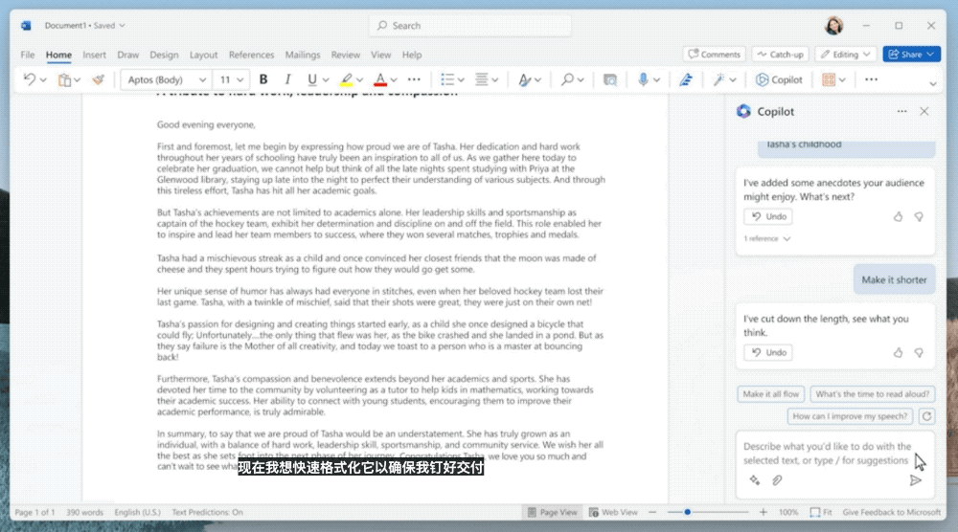This screenshot has width=958, height=532.
Task: Click the red font color swatch
Action: click(x=380, y=80)
